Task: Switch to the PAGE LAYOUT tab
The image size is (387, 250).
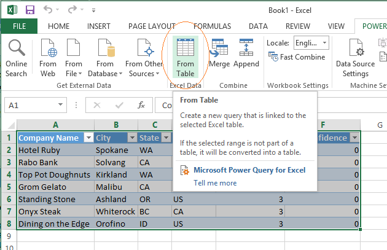Action: [152, 26]
